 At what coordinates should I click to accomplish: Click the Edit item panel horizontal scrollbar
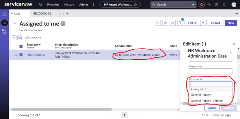tap(186, 103)
